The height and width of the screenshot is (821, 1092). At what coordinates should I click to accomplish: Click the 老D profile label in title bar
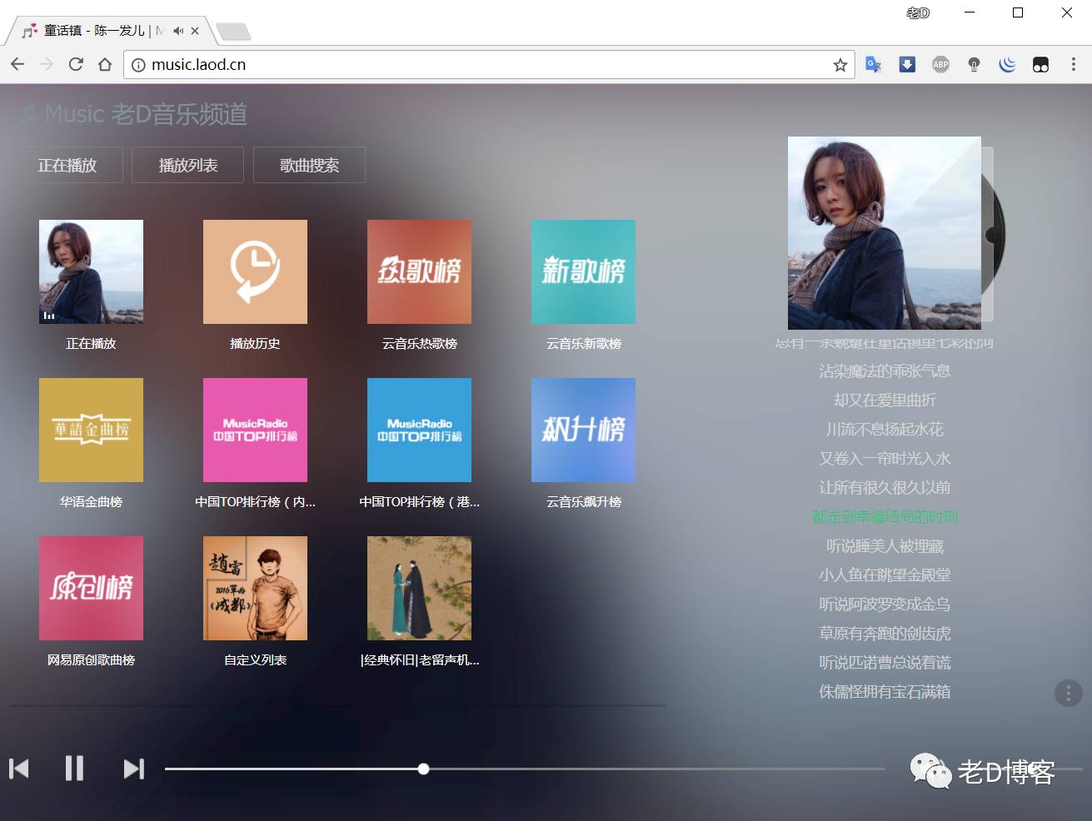coord(917,12)
